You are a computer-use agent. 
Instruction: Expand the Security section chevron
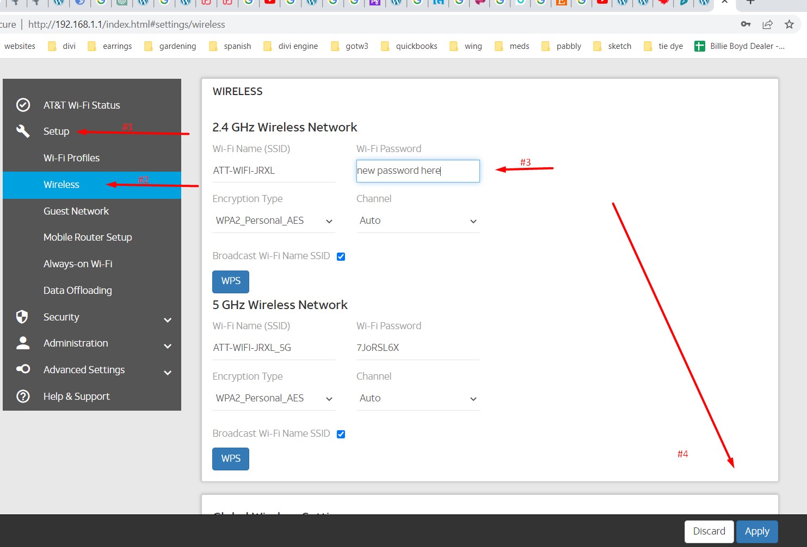(168, 320)
